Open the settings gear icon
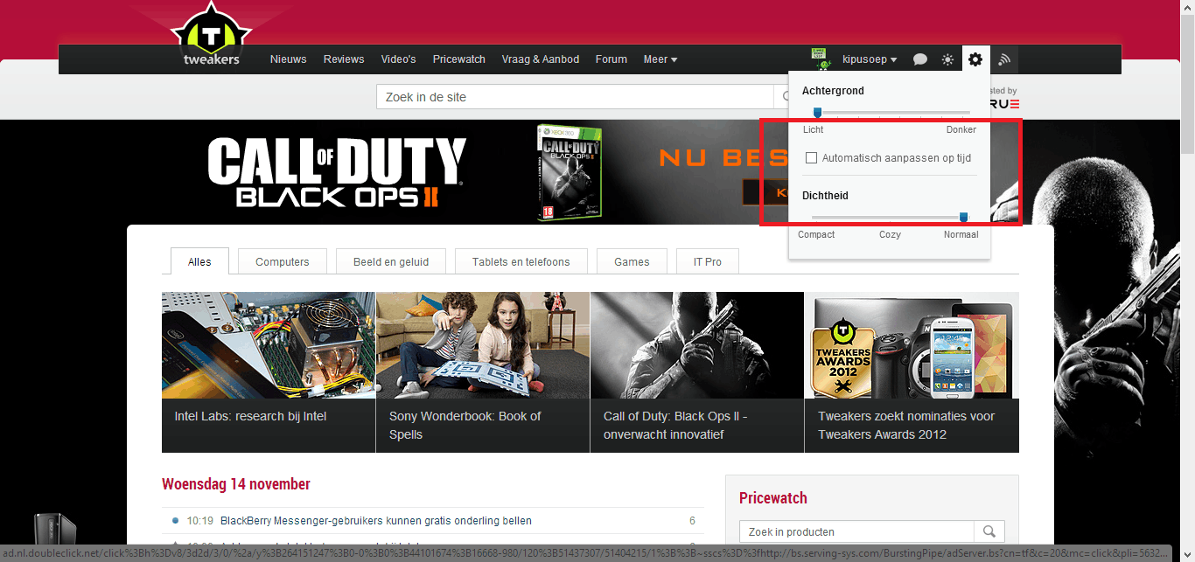Screen dimensions: 1195x562 click(975, 59)
